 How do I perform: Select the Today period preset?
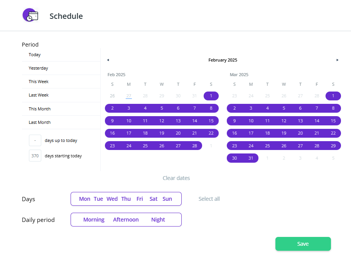click(35, 55)
